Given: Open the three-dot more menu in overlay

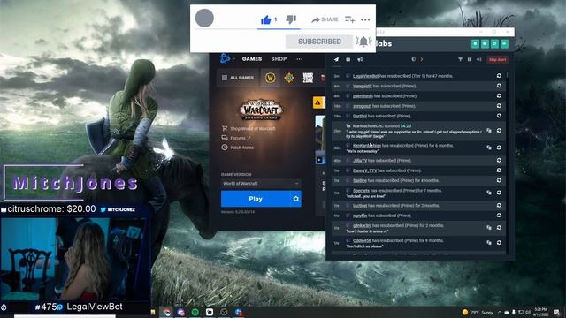Looking at the screenshot, I should pos(365,19).
